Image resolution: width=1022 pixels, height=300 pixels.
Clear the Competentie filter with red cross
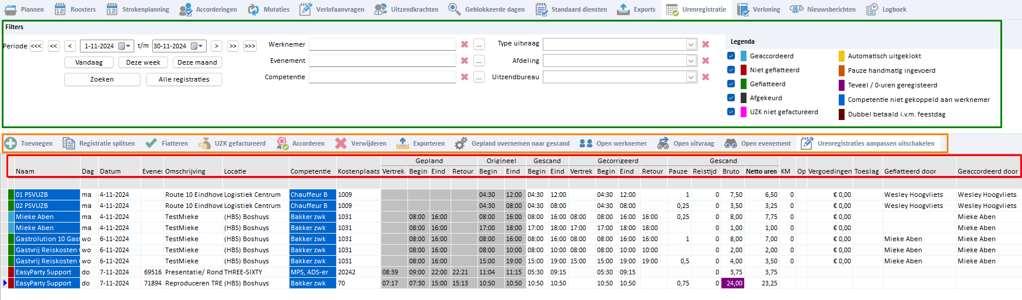(465, 77)
